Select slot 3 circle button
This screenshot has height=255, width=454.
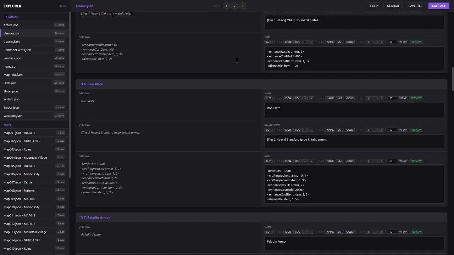pyautogui.click(x=243, y=6)
